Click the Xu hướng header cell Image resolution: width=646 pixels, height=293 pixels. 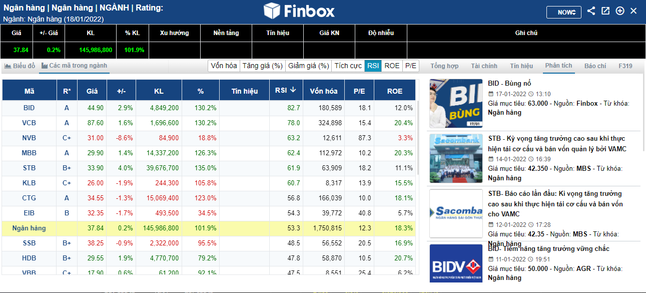(x=175, y=33)
